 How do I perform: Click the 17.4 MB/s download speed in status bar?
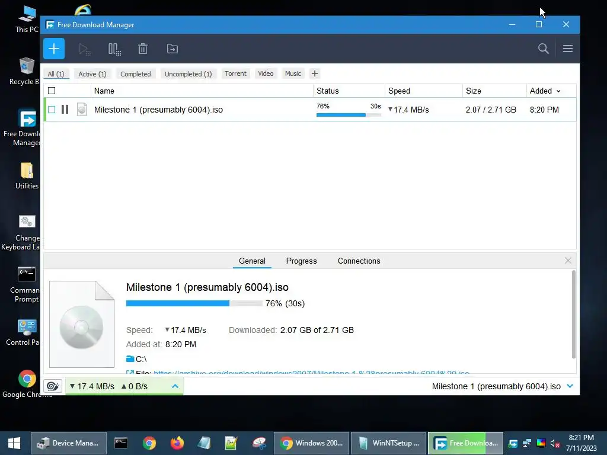[92, 386]
